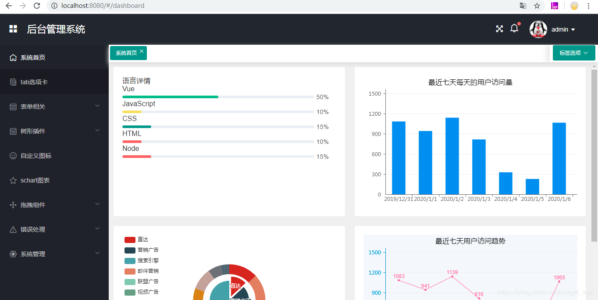Screen dimensions: 598x300
Task: Open notifications via the bell icon
Action: point(514,29)
